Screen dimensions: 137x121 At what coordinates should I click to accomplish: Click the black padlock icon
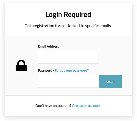(x=21, y=65)
